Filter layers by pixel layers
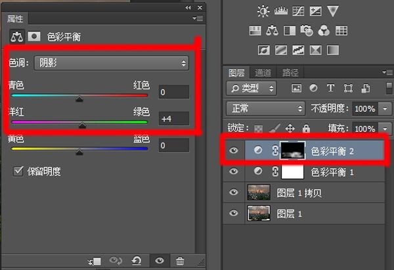Viewport: 394px width, 270px height. (x=296, y=88)
